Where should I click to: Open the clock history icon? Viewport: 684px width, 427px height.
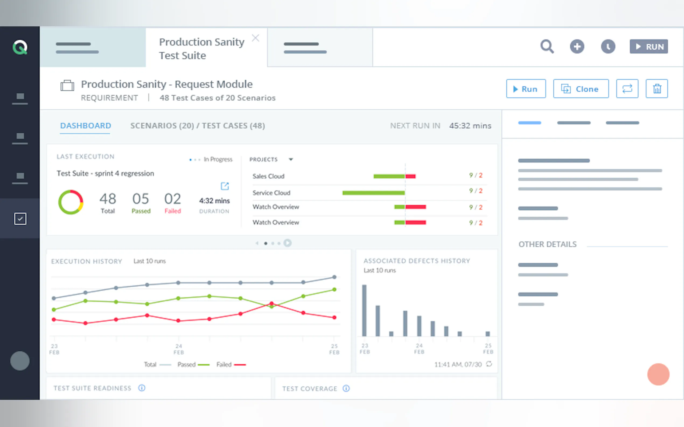pyautogui.click(x=608, y=47)
